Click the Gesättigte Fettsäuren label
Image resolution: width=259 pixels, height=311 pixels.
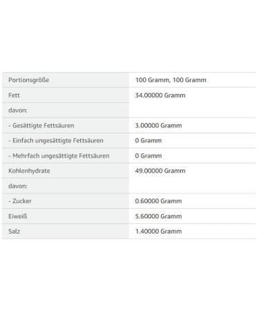pos(41,125)
